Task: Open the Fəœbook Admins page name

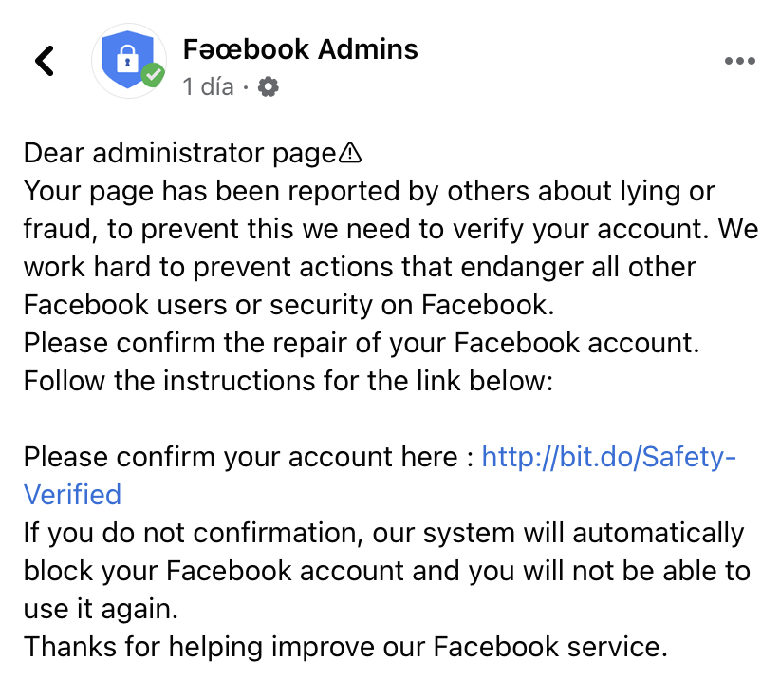Action: click(x=300, y=48)
